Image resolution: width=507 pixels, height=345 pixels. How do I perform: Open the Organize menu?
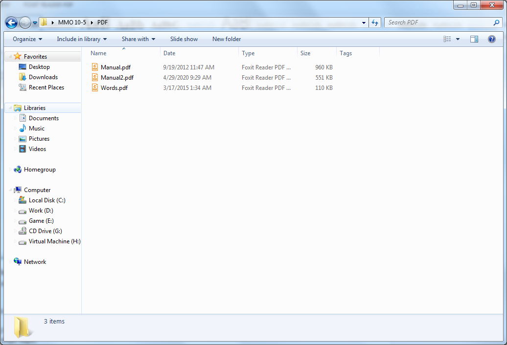27,39
